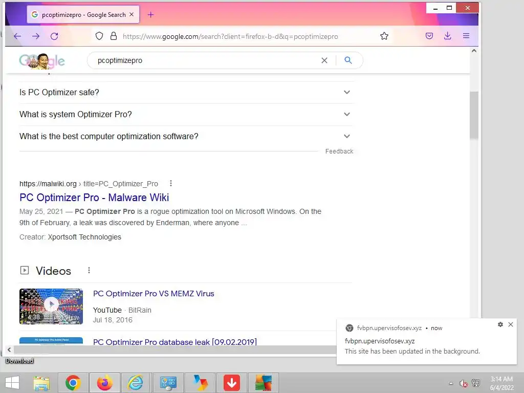Screen dimensions: 524x393
Task: Click the horizontal scrollbar left arrow
Action: [9, 350]
